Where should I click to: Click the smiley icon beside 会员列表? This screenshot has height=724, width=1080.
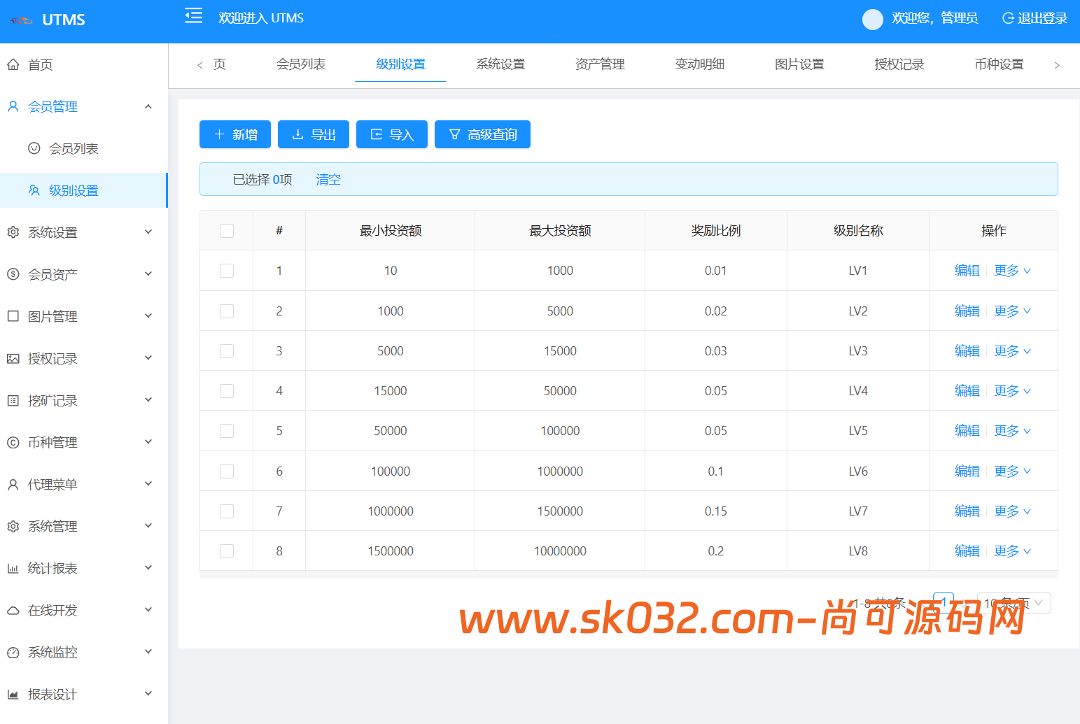(34, 148)
